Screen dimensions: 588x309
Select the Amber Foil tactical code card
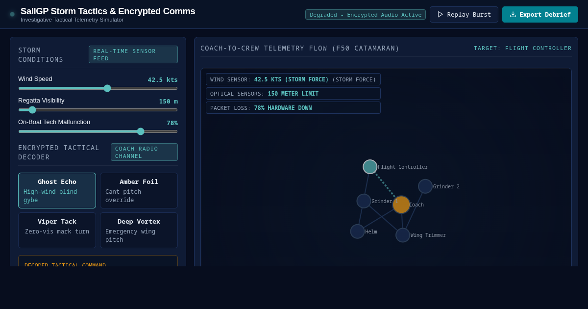click(x=139, y=190)
